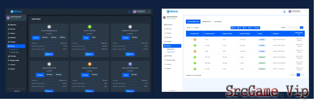The image size is (314, 103).
Task: Switch to the Redeemed subscriptions tab
Action: [x=207, y=21]
